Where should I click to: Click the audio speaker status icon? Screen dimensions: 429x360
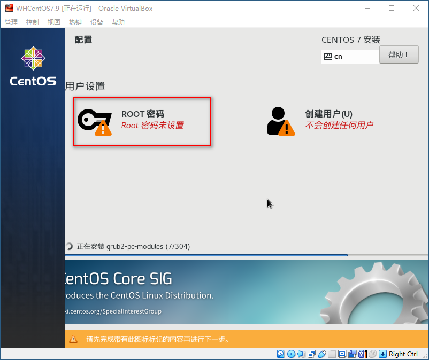pyautogui.click(x=301, y=354)
